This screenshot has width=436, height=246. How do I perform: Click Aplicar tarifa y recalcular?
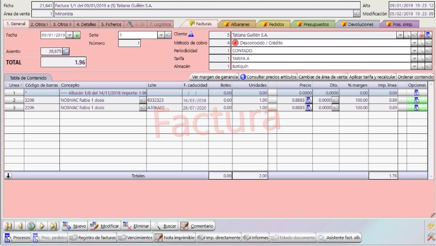coord(372,77)
